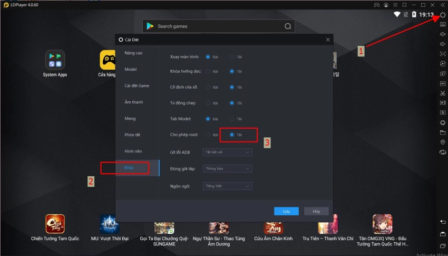
Task: Expand the Gỡ lỗi ADB dropdown
Action: (x=227, y=152)
